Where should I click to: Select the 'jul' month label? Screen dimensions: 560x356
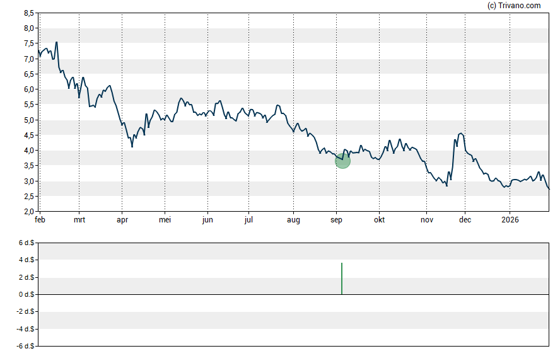(249, 221)
